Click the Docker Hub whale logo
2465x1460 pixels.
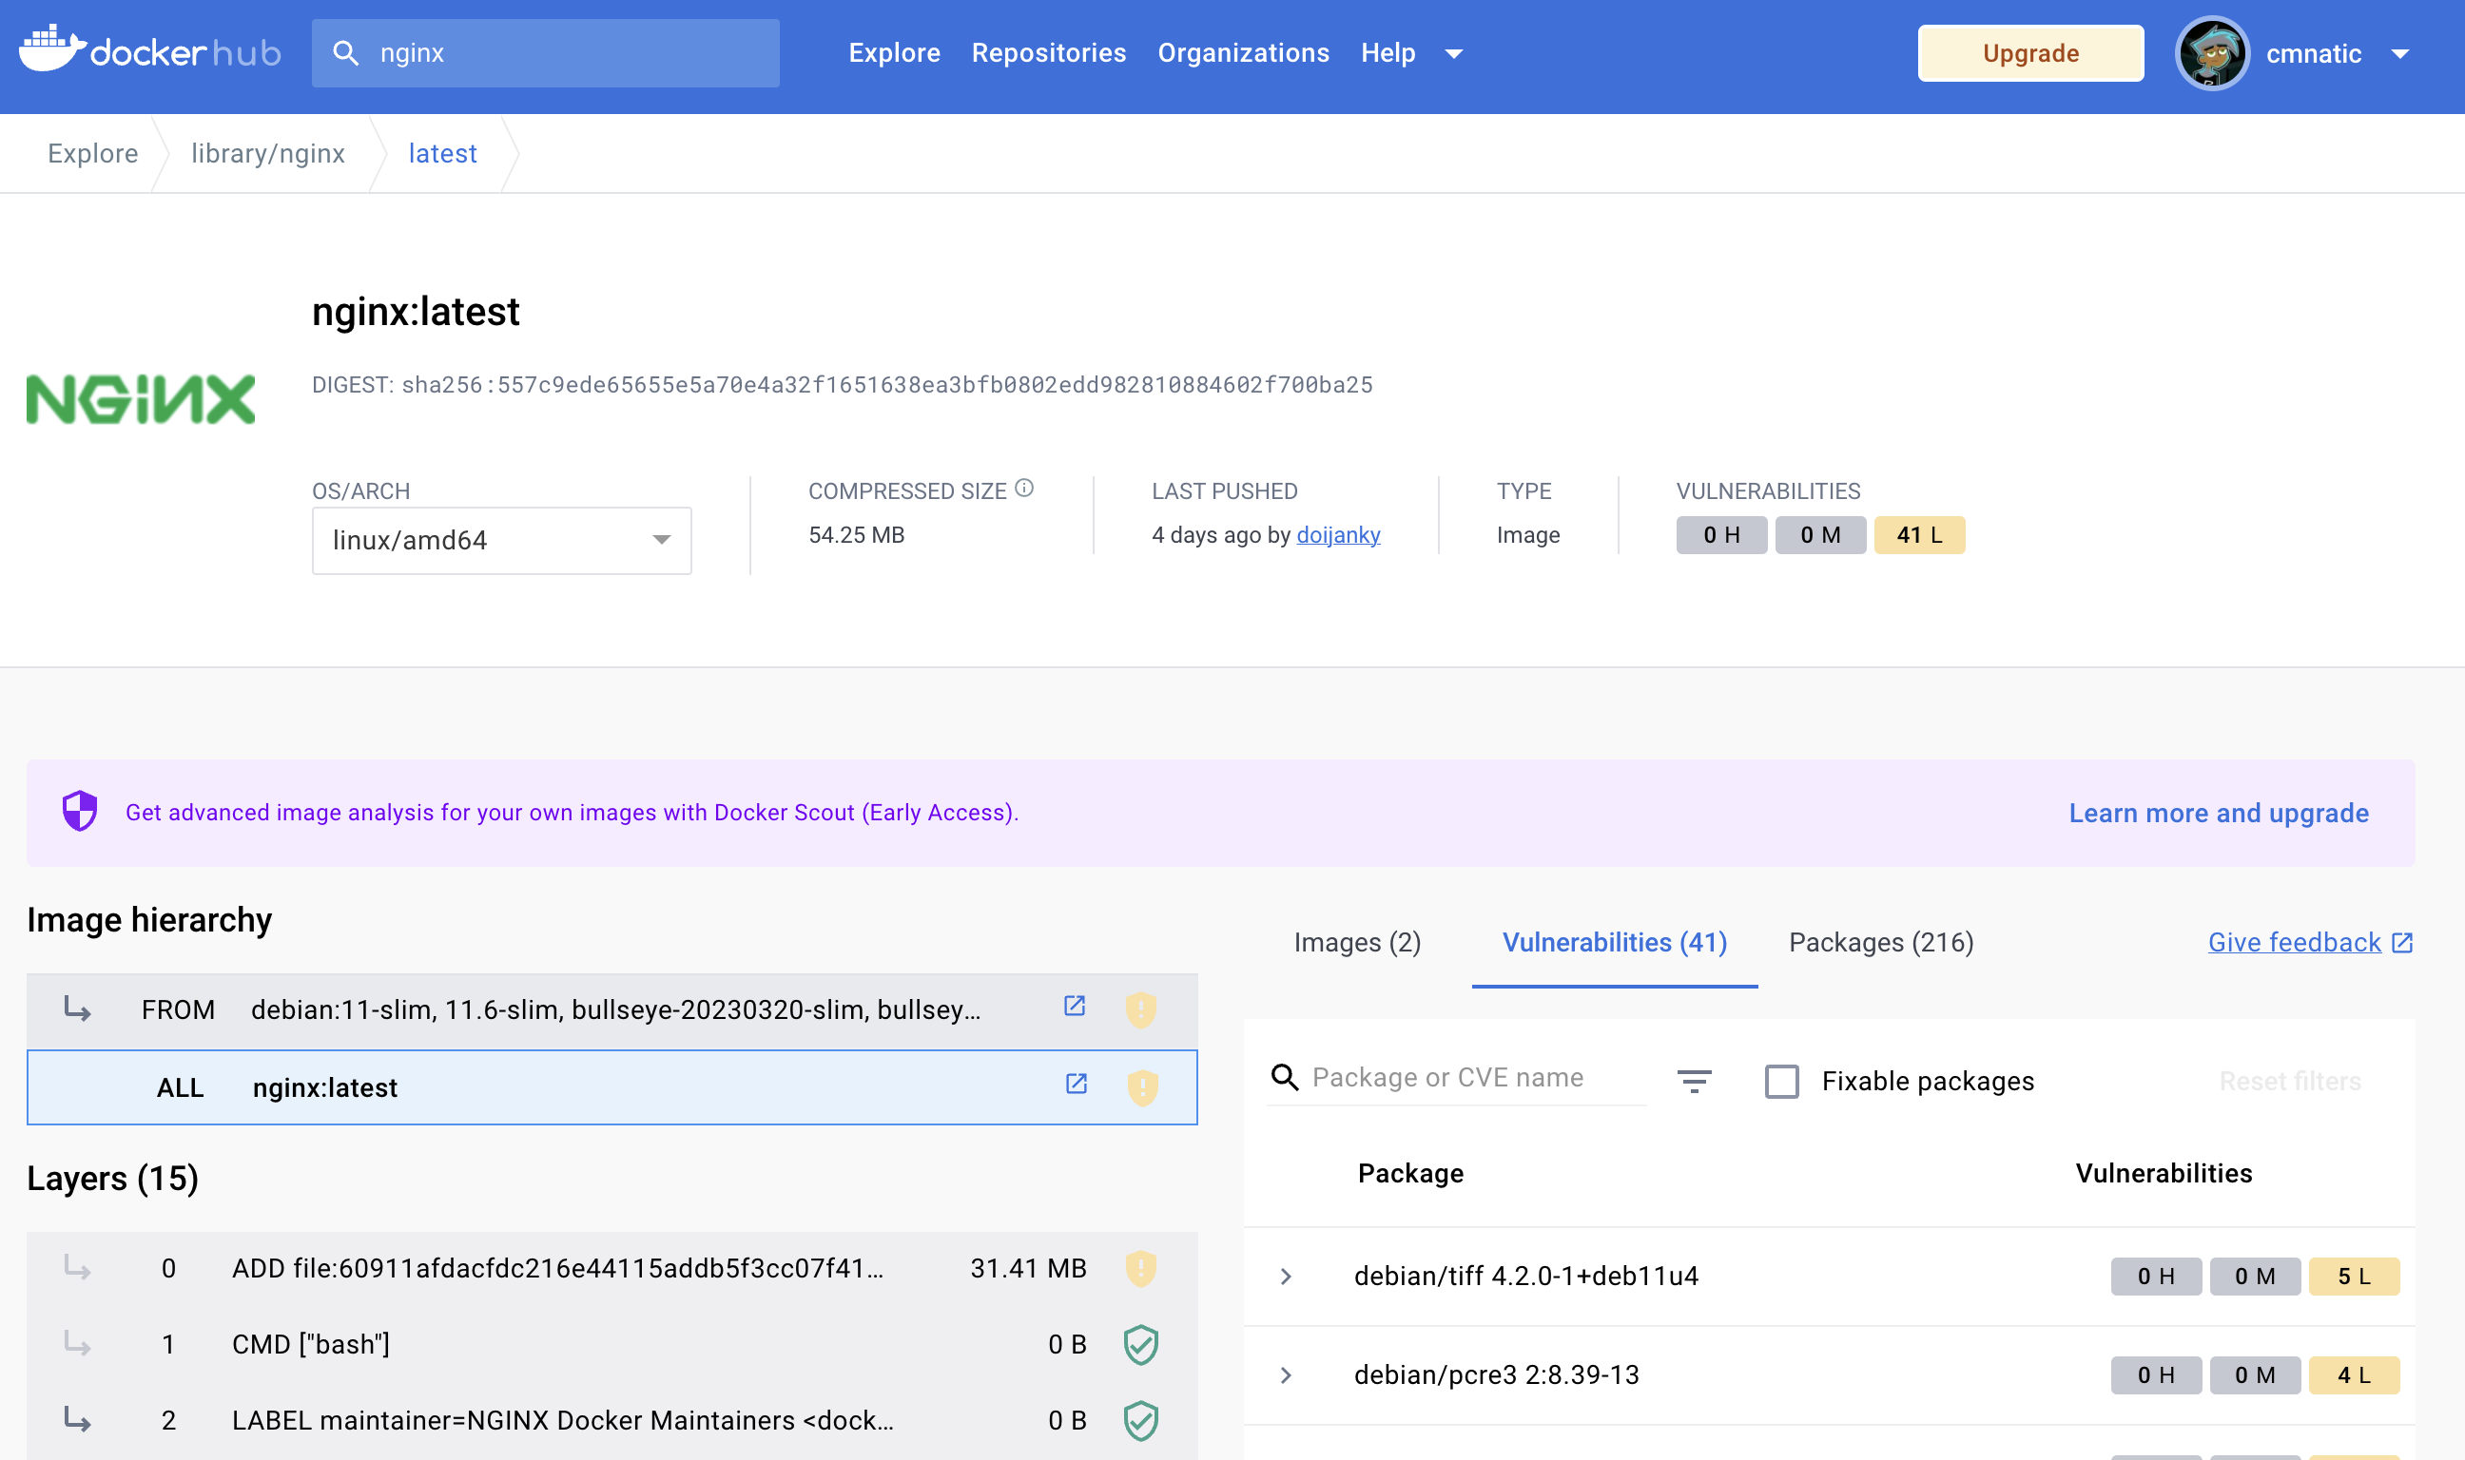[x=51, y=50]
